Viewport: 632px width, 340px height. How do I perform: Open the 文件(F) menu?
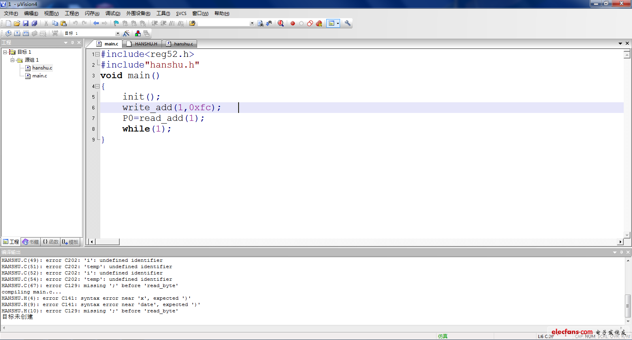(11, 13)
